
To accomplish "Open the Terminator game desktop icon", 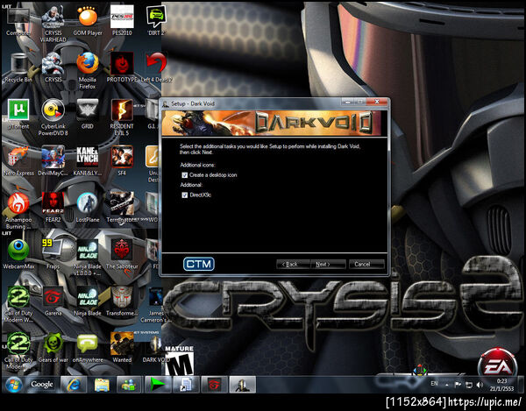I will [122, 208].
